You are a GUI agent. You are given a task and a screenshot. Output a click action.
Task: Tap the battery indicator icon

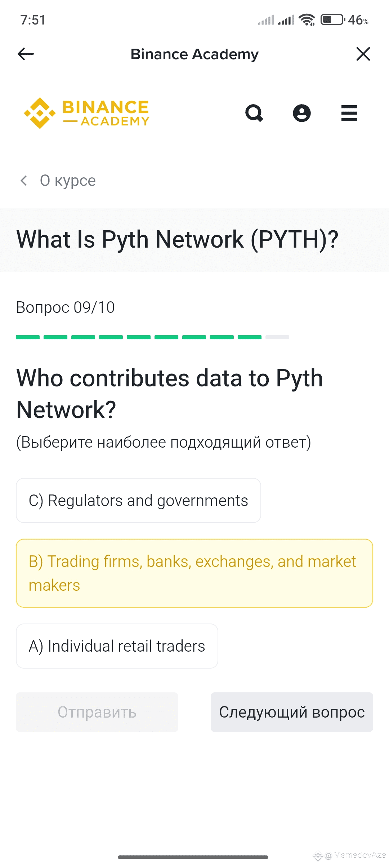point(332,19)
